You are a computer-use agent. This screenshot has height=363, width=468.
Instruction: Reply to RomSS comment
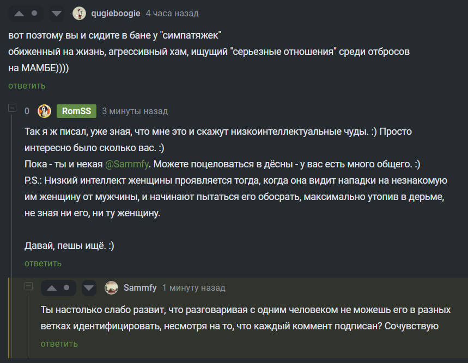click(43, 264)
